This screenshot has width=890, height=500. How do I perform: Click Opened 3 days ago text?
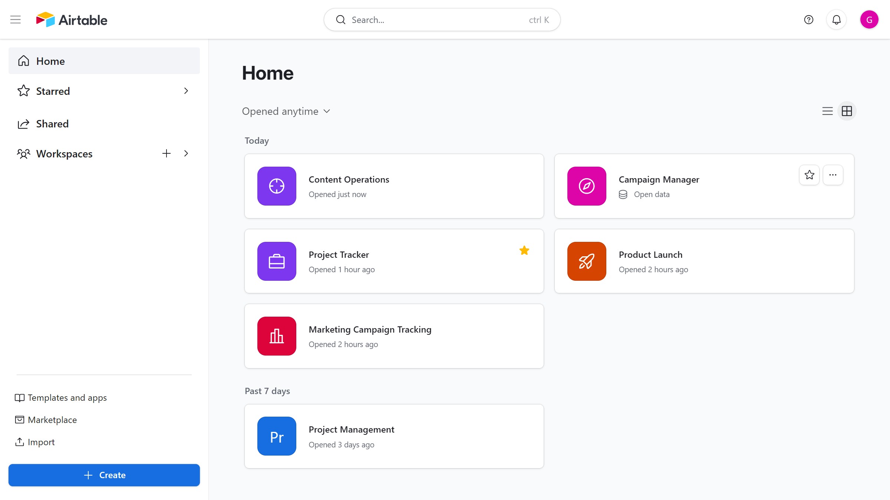(342, 444)
